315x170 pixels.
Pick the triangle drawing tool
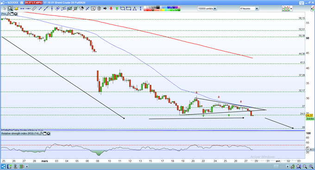(x=135, y=8)
